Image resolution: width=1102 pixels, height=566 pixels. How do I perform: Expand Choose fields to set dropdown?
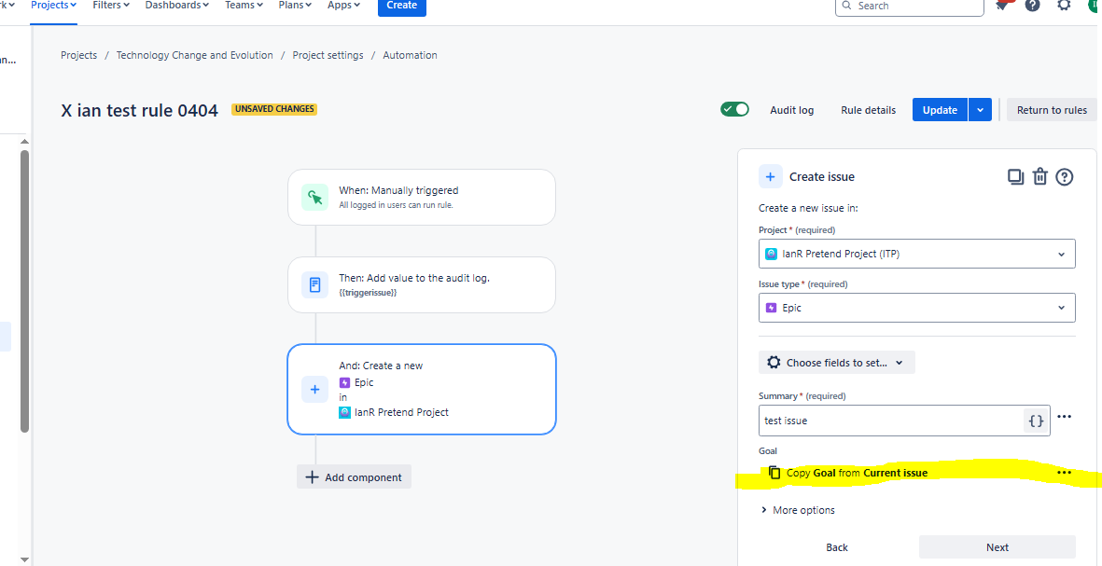(836, 363)
